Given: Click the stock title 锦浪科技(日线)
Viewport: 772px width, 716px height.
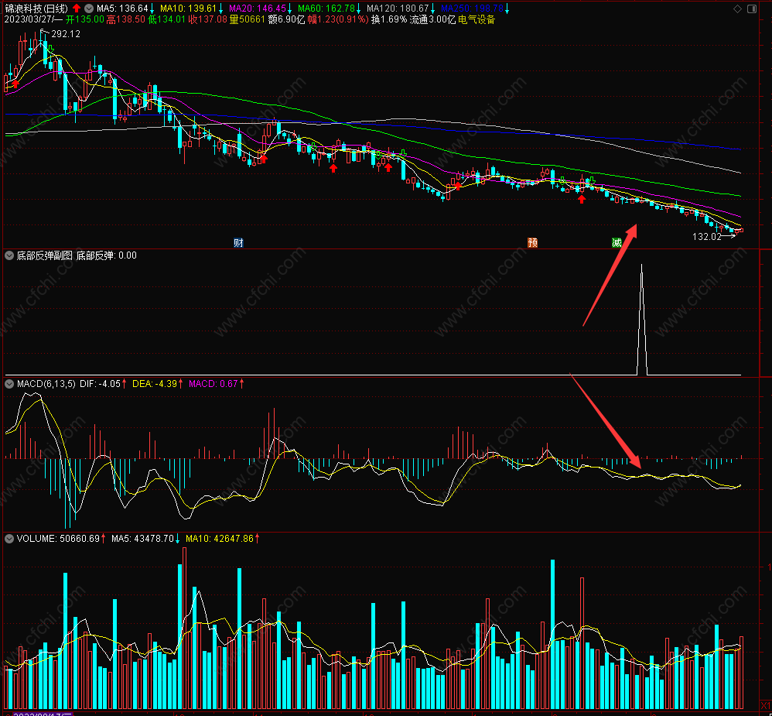Looking at the screenshot, I should point(36,9).
